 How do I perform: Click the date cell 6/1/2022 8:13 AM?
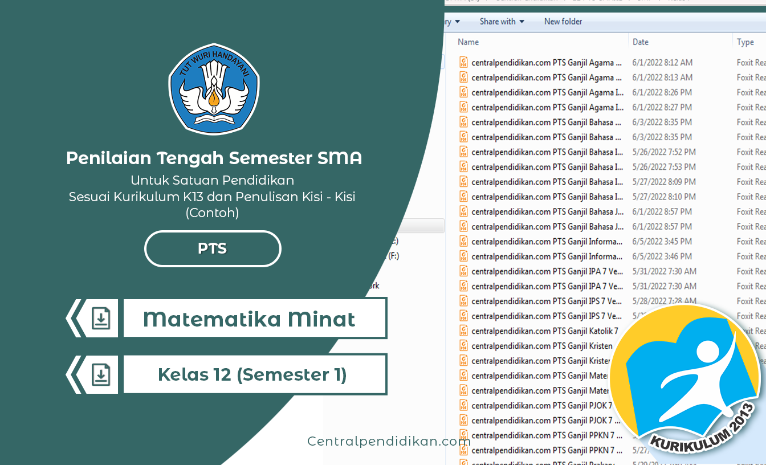tap(662, 77)
